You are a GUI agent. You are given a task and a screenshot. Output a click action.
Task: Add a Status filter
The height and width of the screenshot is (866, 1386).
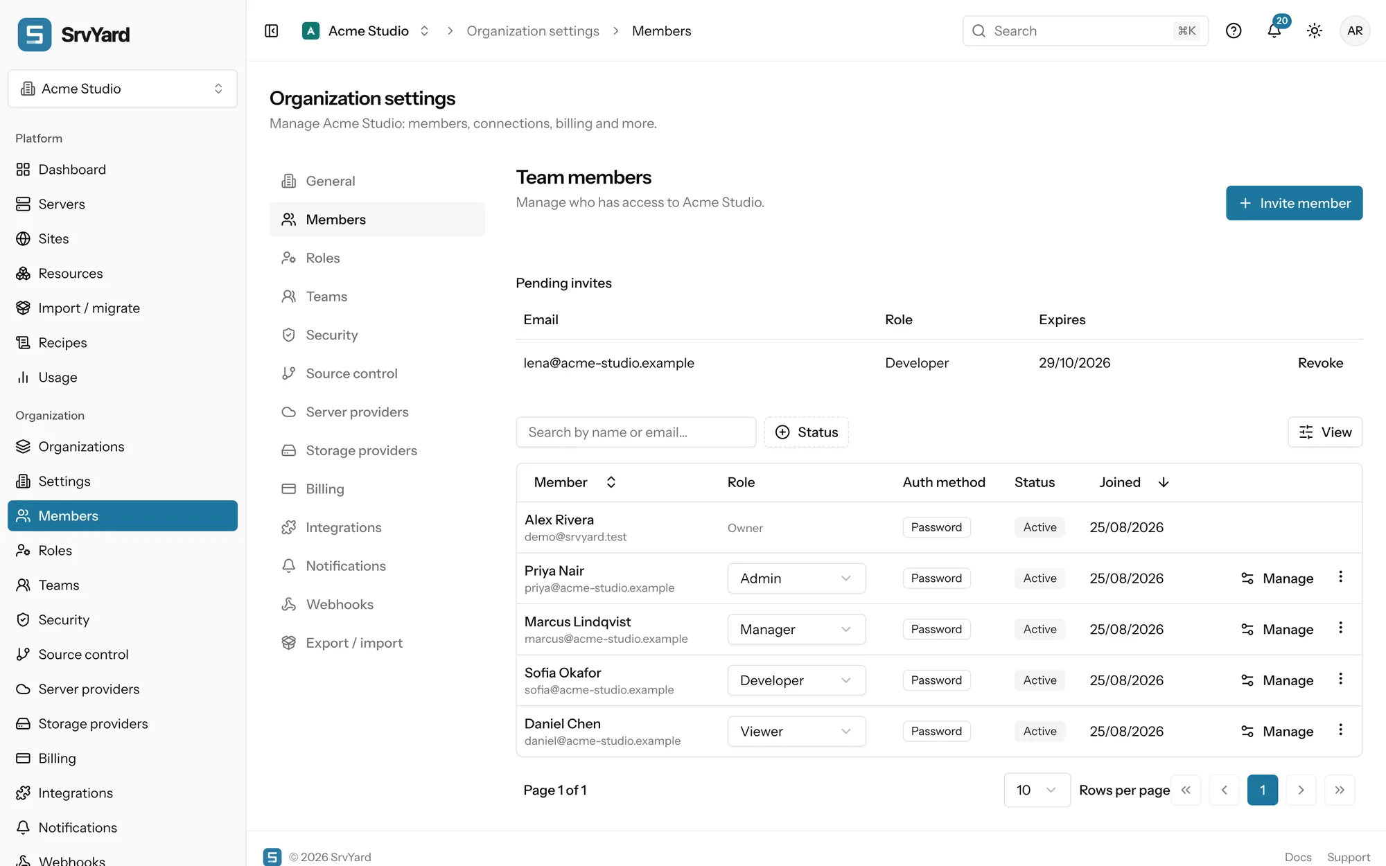coord(806,432)
